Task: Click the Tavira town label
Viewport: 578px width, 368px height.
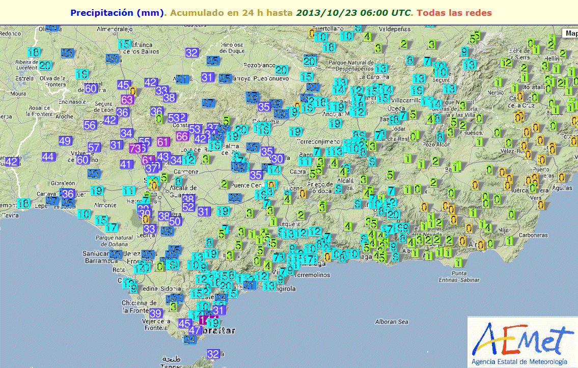Action: pos(10,215)
